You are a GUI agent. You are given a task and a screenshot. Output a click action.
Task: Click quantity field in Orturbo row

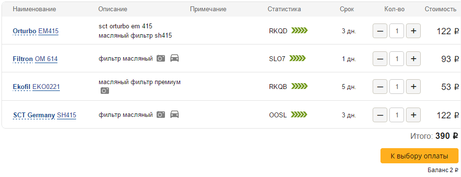397,31
